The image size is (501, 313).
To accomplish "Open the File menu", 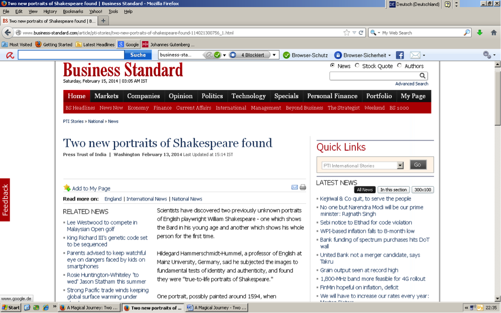I will click(6, 11).
